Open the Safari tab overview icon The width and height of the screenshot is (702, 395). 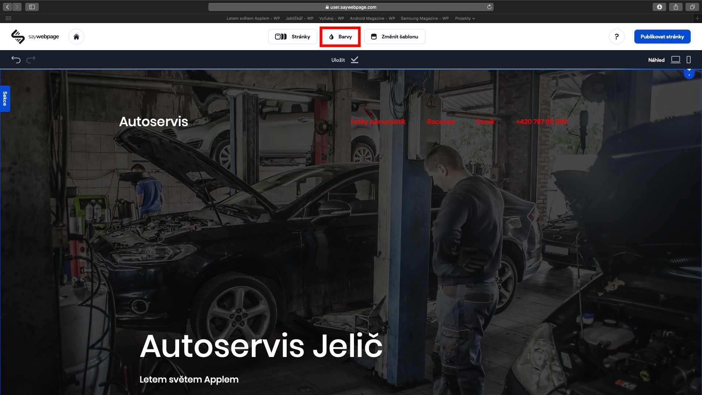692,7
